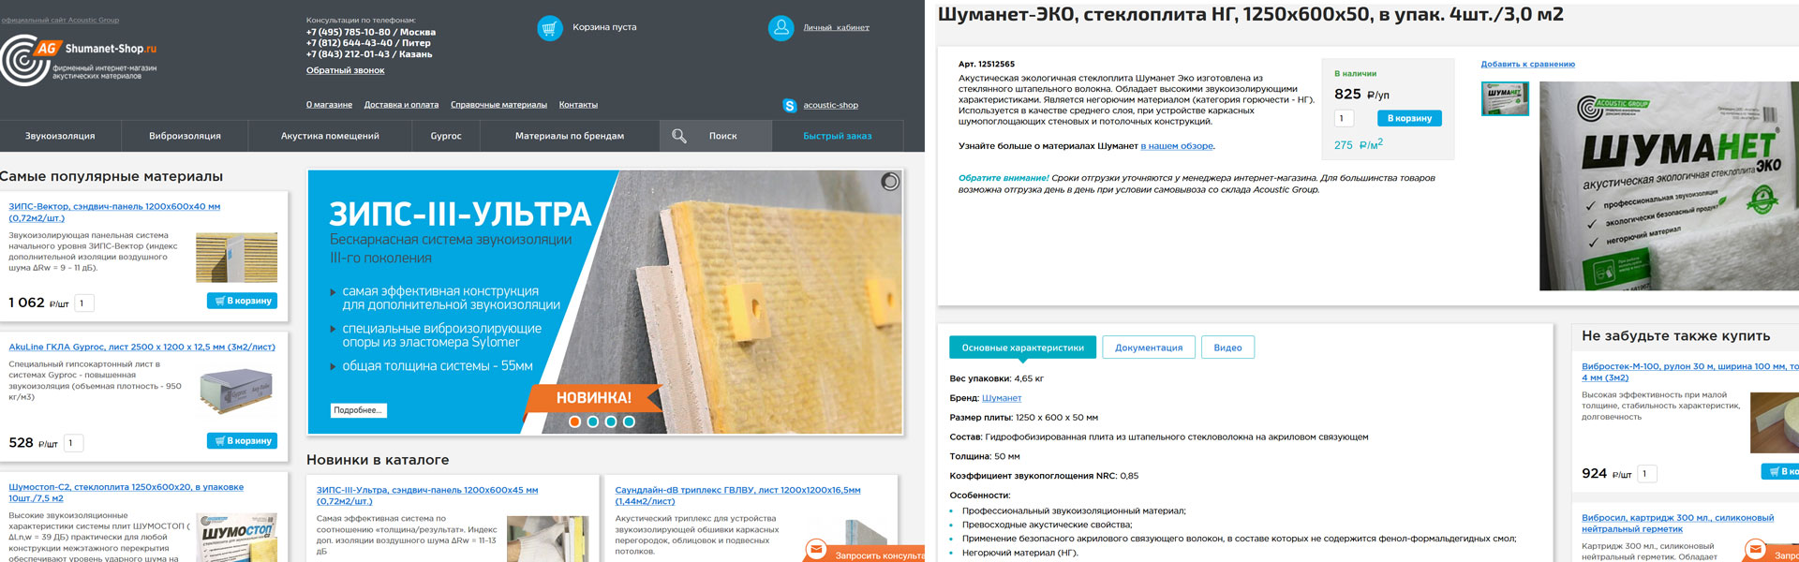The width and height of the screenshot is (1799, 562).
Task: Click the Запросить консультацию button on homepage
Action: [x=864, y=554]
